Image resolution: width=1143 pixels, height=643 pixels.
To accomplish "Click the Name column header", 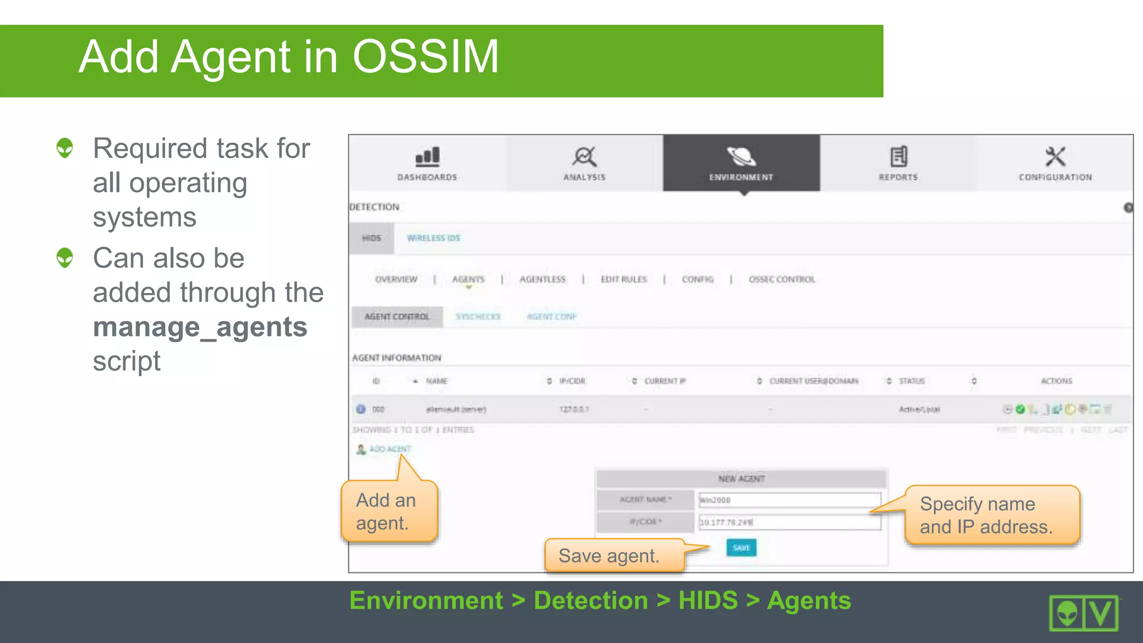I will (436, 381).
